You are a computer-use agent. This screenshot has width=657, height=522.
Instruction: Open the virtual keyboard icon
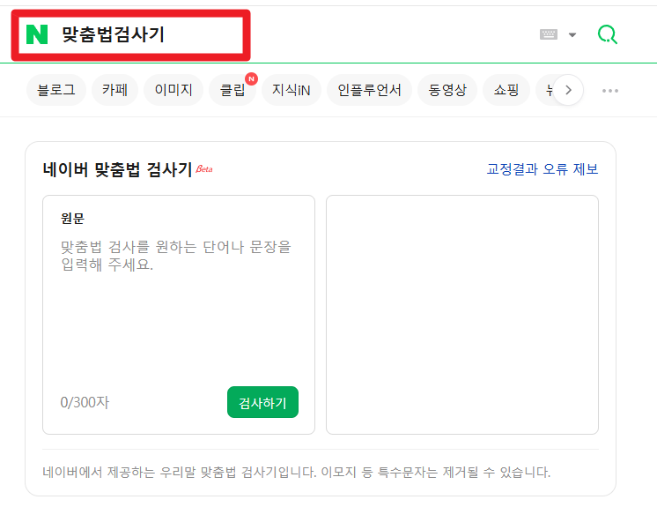549,34
